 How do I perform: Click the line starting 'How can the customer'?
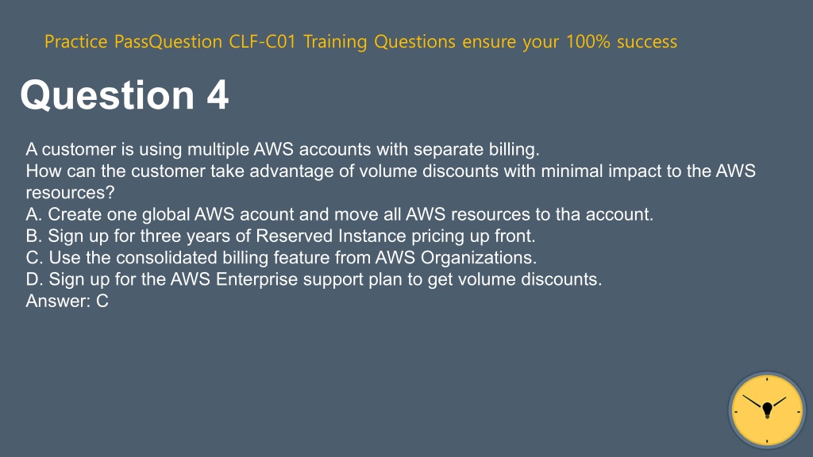click(x=391, y=171)
